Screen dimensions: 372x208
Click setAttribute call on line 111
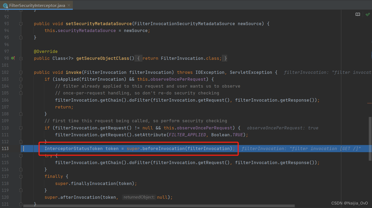150,135
